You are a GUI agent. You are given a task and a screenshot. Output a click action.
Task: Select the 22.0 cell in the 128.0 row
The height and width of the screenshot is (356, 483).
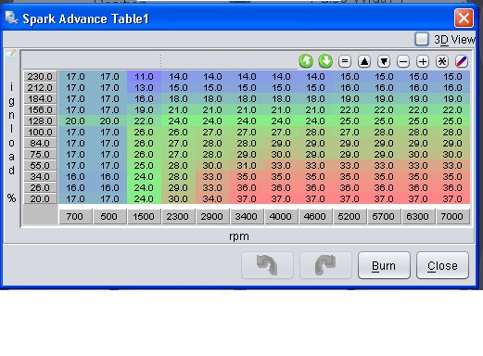point(144,121)
